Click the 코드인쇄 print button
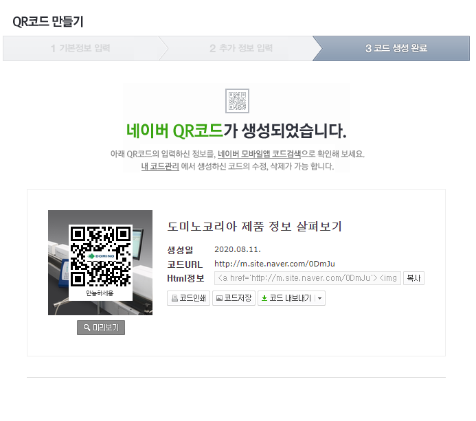 coord(188,298)
